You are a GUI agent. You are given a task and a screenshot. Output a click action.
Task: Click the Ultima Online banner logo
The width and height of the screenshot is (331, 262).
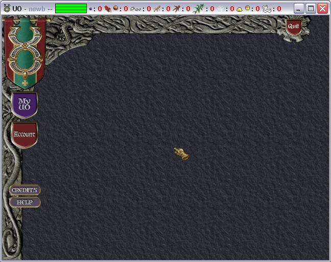tap(25, 53)
